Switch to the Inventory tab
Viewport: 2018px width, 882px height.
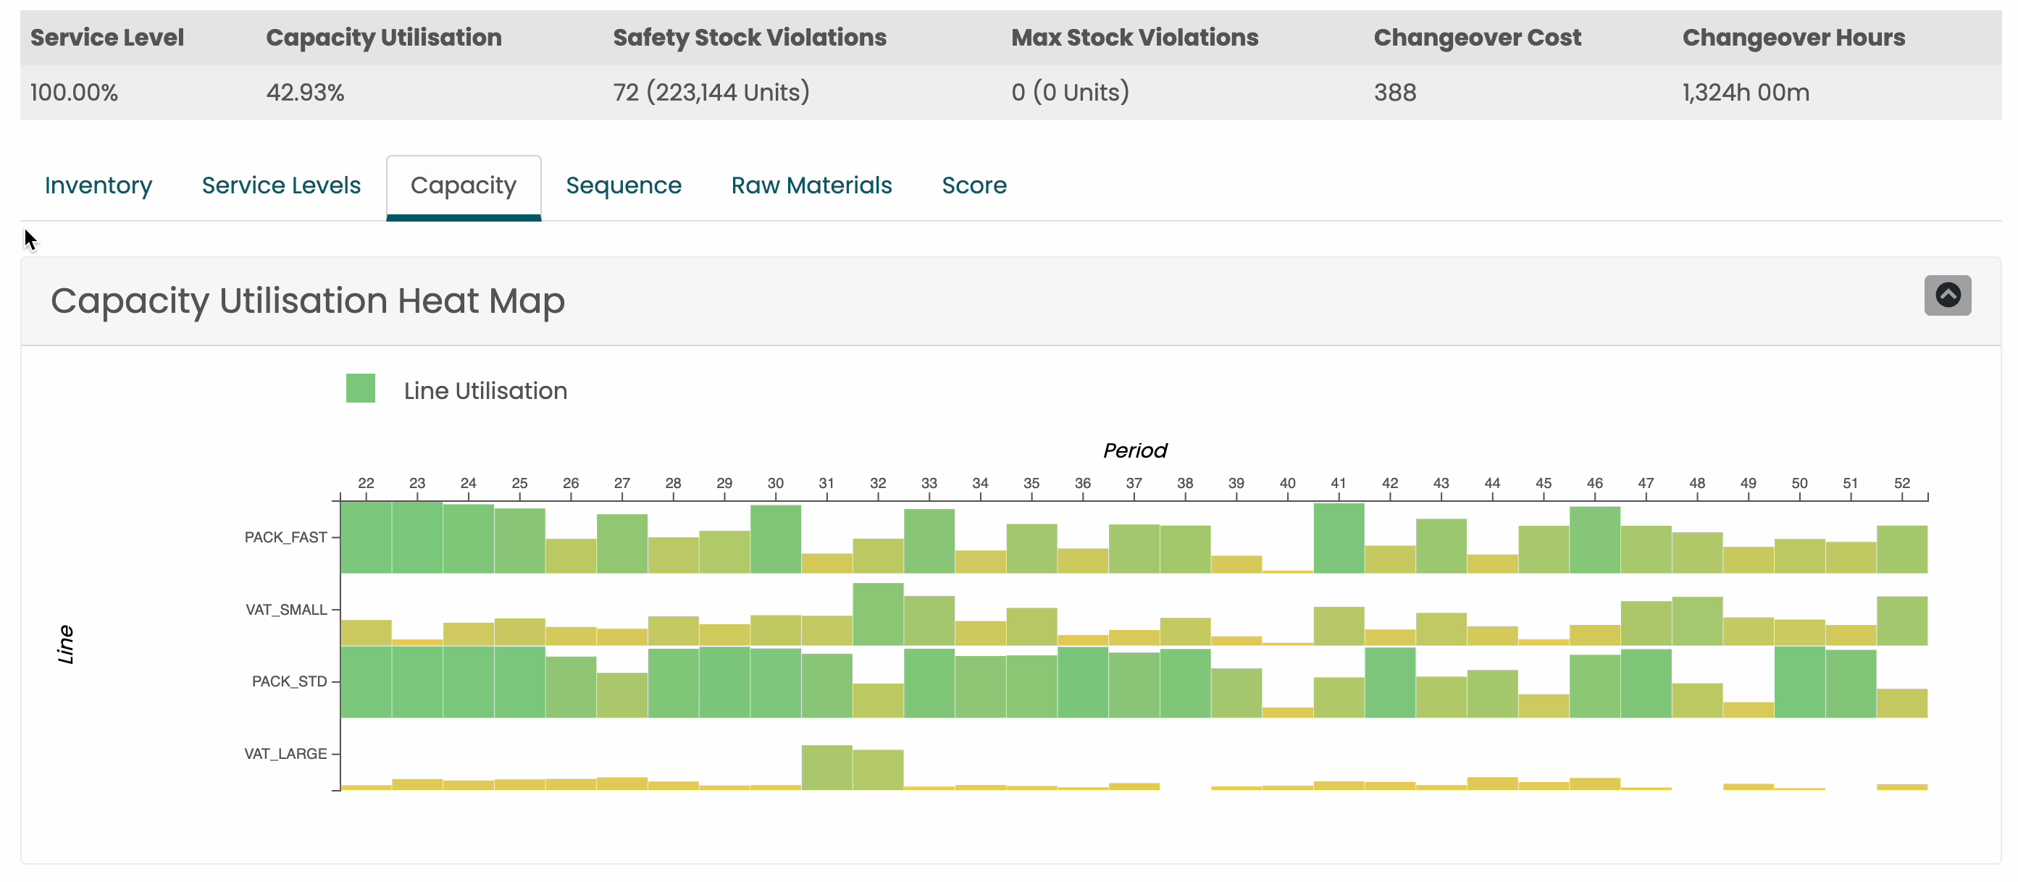pyautogui.click(x=98, y=185)
